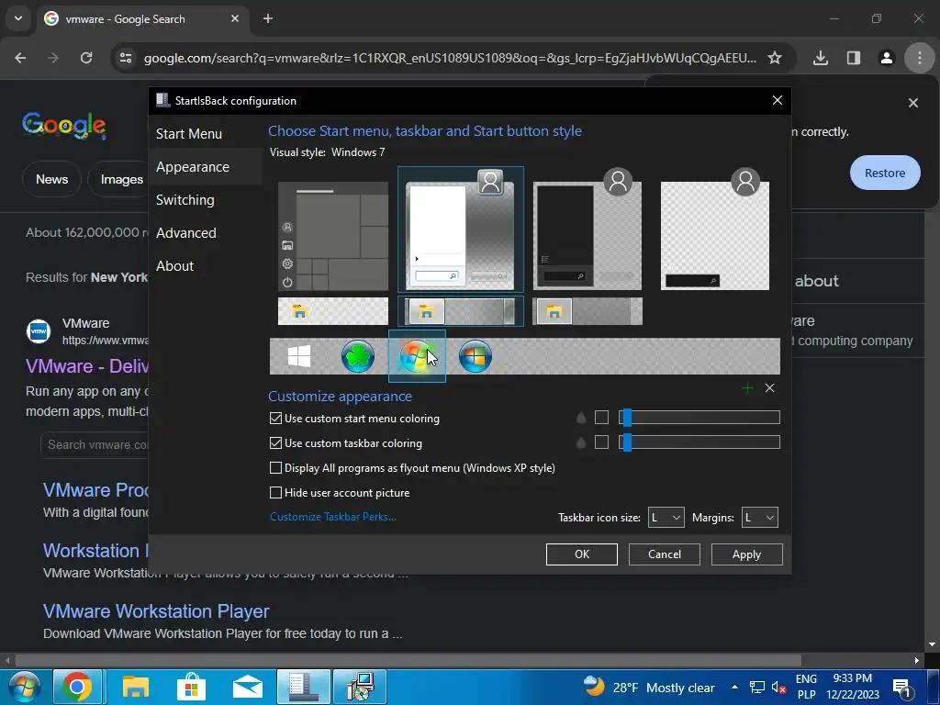Open Advanced settings section
Image resolution: width=940 pixels, height=705 pixels.
[186, 232]
